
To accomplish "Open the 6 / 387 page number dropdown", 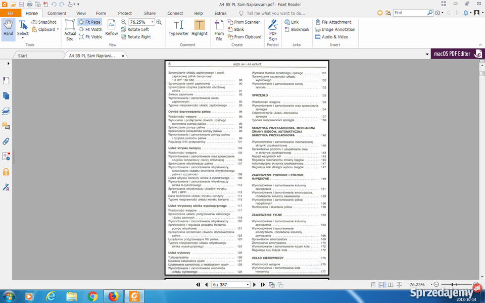I will click(x=248, y=285).
